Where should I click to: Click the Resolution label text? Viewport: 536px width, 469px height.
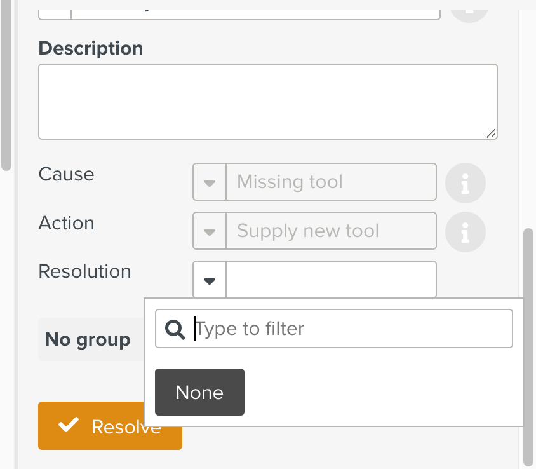pos(84,271)
